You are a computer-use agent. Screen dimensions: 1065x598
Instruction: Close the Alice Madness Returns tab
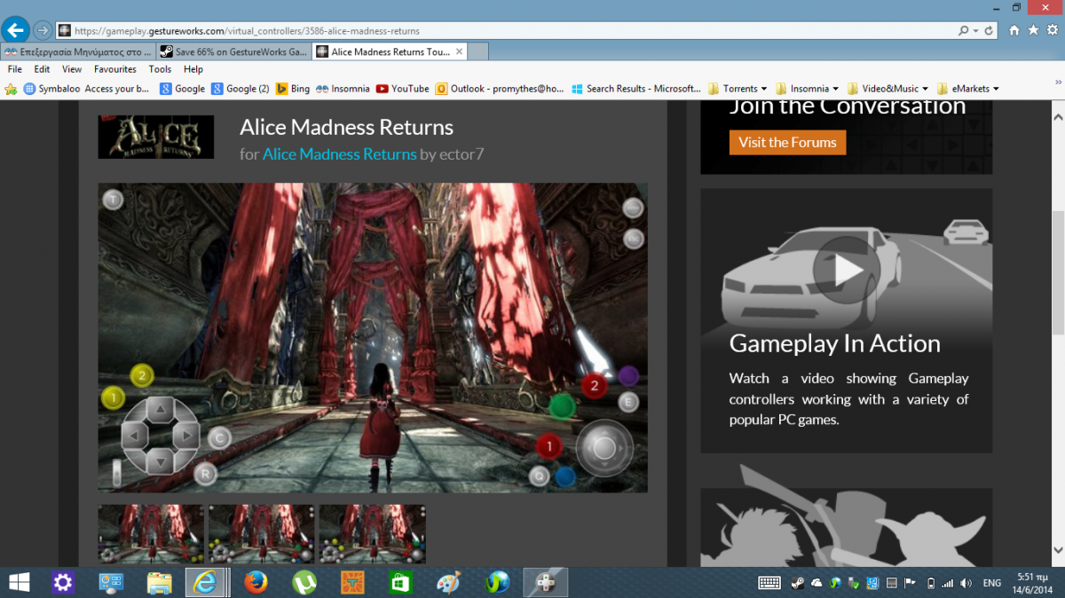click(x=458, y=51)
